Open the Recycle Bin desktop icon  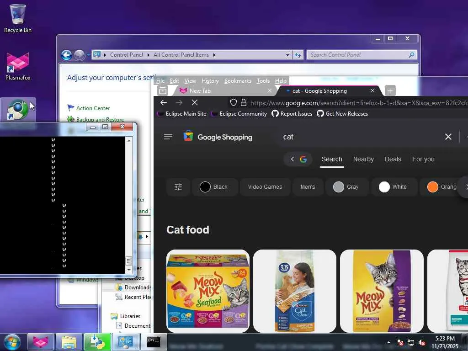point(18,18)
